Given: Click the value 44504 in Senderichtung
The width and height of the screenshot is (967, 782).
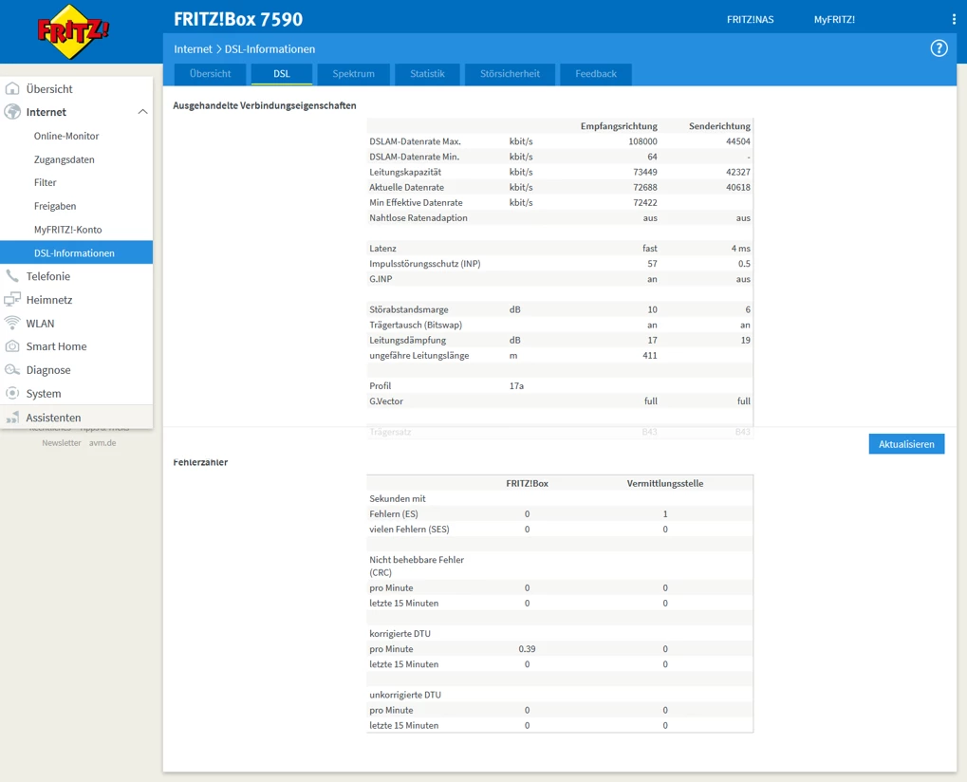Looking at the screenshot, I should pos(737,141).
